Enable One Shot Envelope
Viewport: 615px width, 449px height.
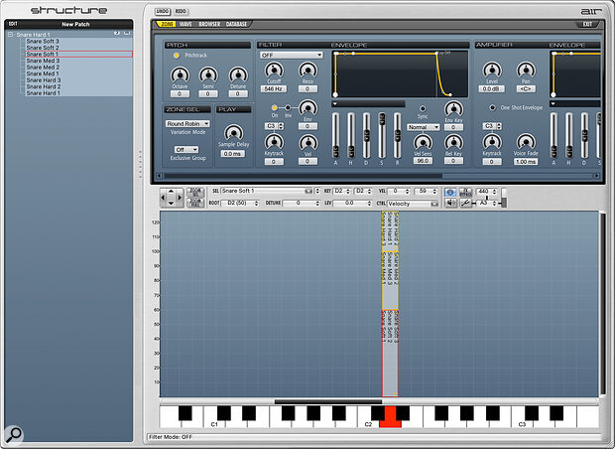(491, 106)
